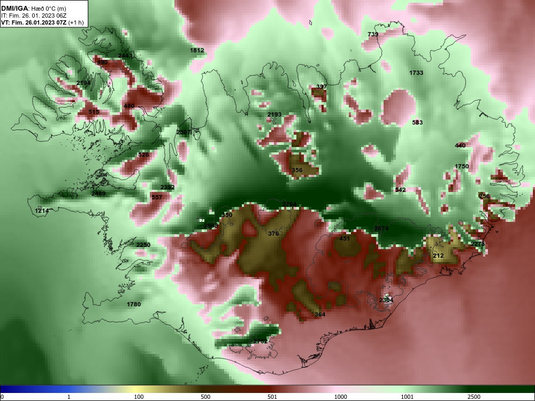Viewport: 535px width, 401px height.
Task: Click the map value 480
Action: pos(129,106)
